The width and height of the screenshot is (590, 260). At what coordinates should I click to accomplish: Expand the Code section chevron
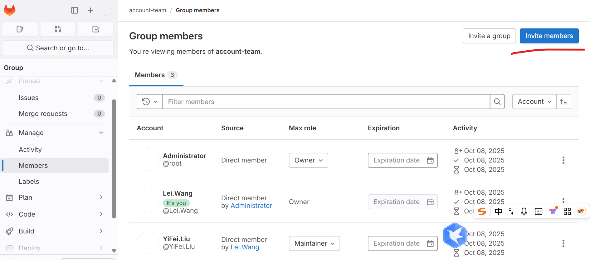pos(101,214)
